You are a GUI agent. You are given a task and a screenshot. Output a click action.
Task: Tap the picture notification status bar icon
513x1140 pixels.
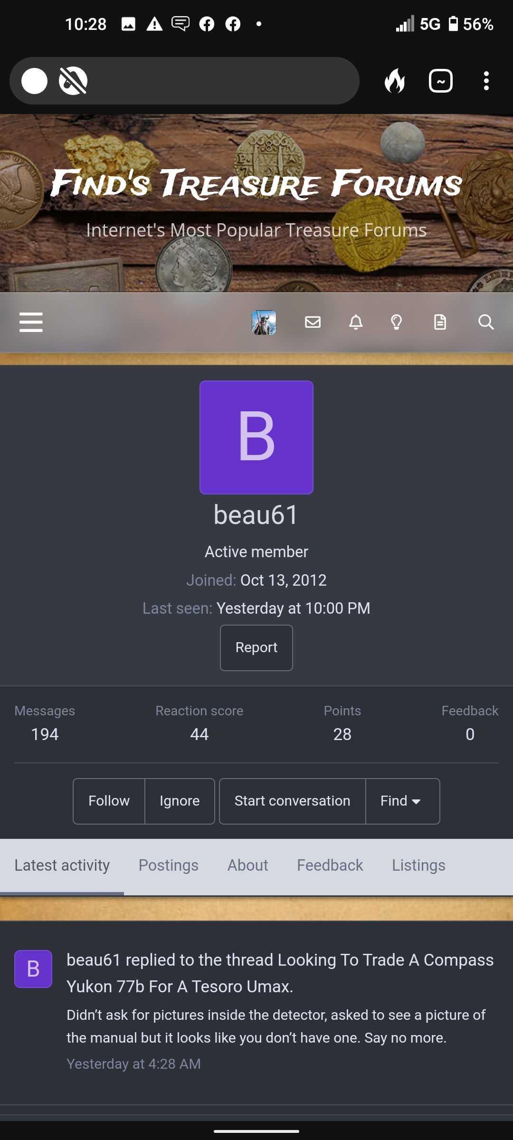pos(128,24)
